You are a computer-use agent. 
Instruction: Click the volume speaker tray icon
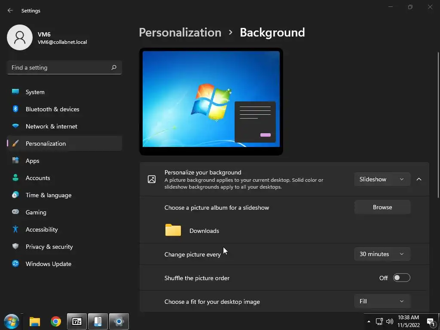(x=389, y=321)
